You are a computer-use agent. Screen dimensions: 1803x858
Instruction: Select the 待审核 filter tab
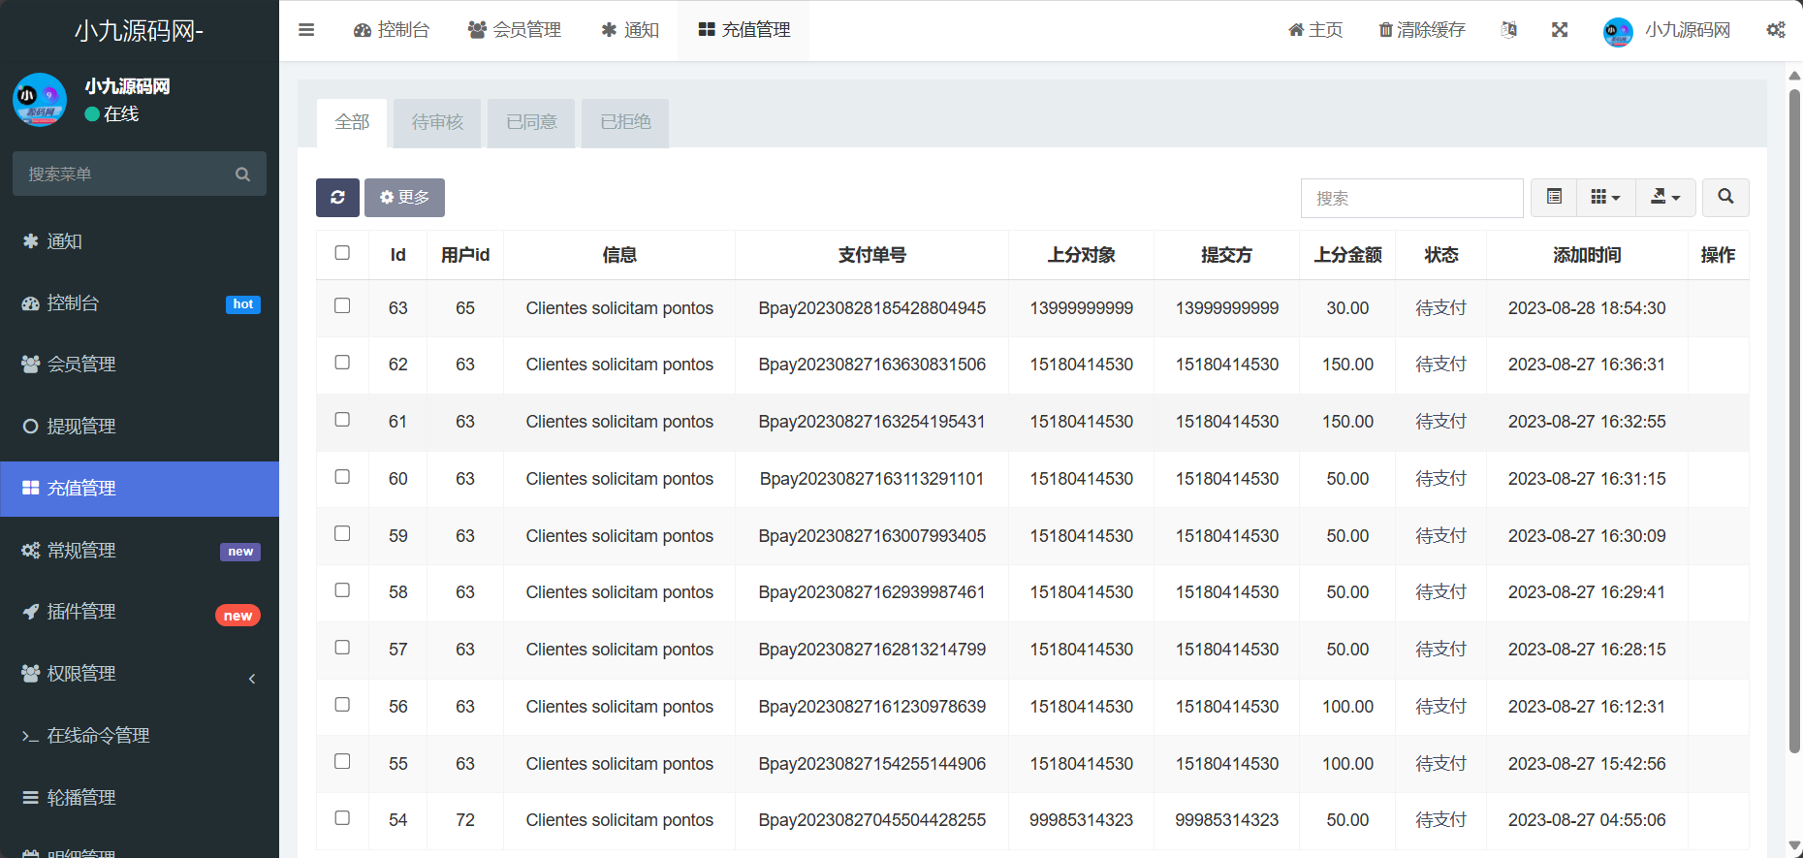[x=437, y=122]
